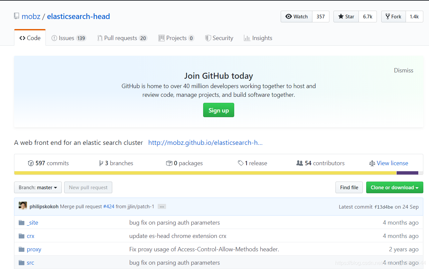Open commit 'Fix proxy usage of Access-Control-Allow-Methods header.'
Image resolution: width=429 pixels, height=269 pixels.
[x=204, y=249]
